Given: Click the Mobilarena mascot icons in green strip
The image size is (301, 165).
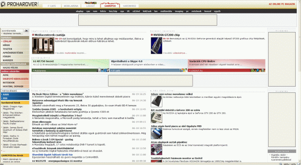Looking at the screenshot, I should click(103, 70).
